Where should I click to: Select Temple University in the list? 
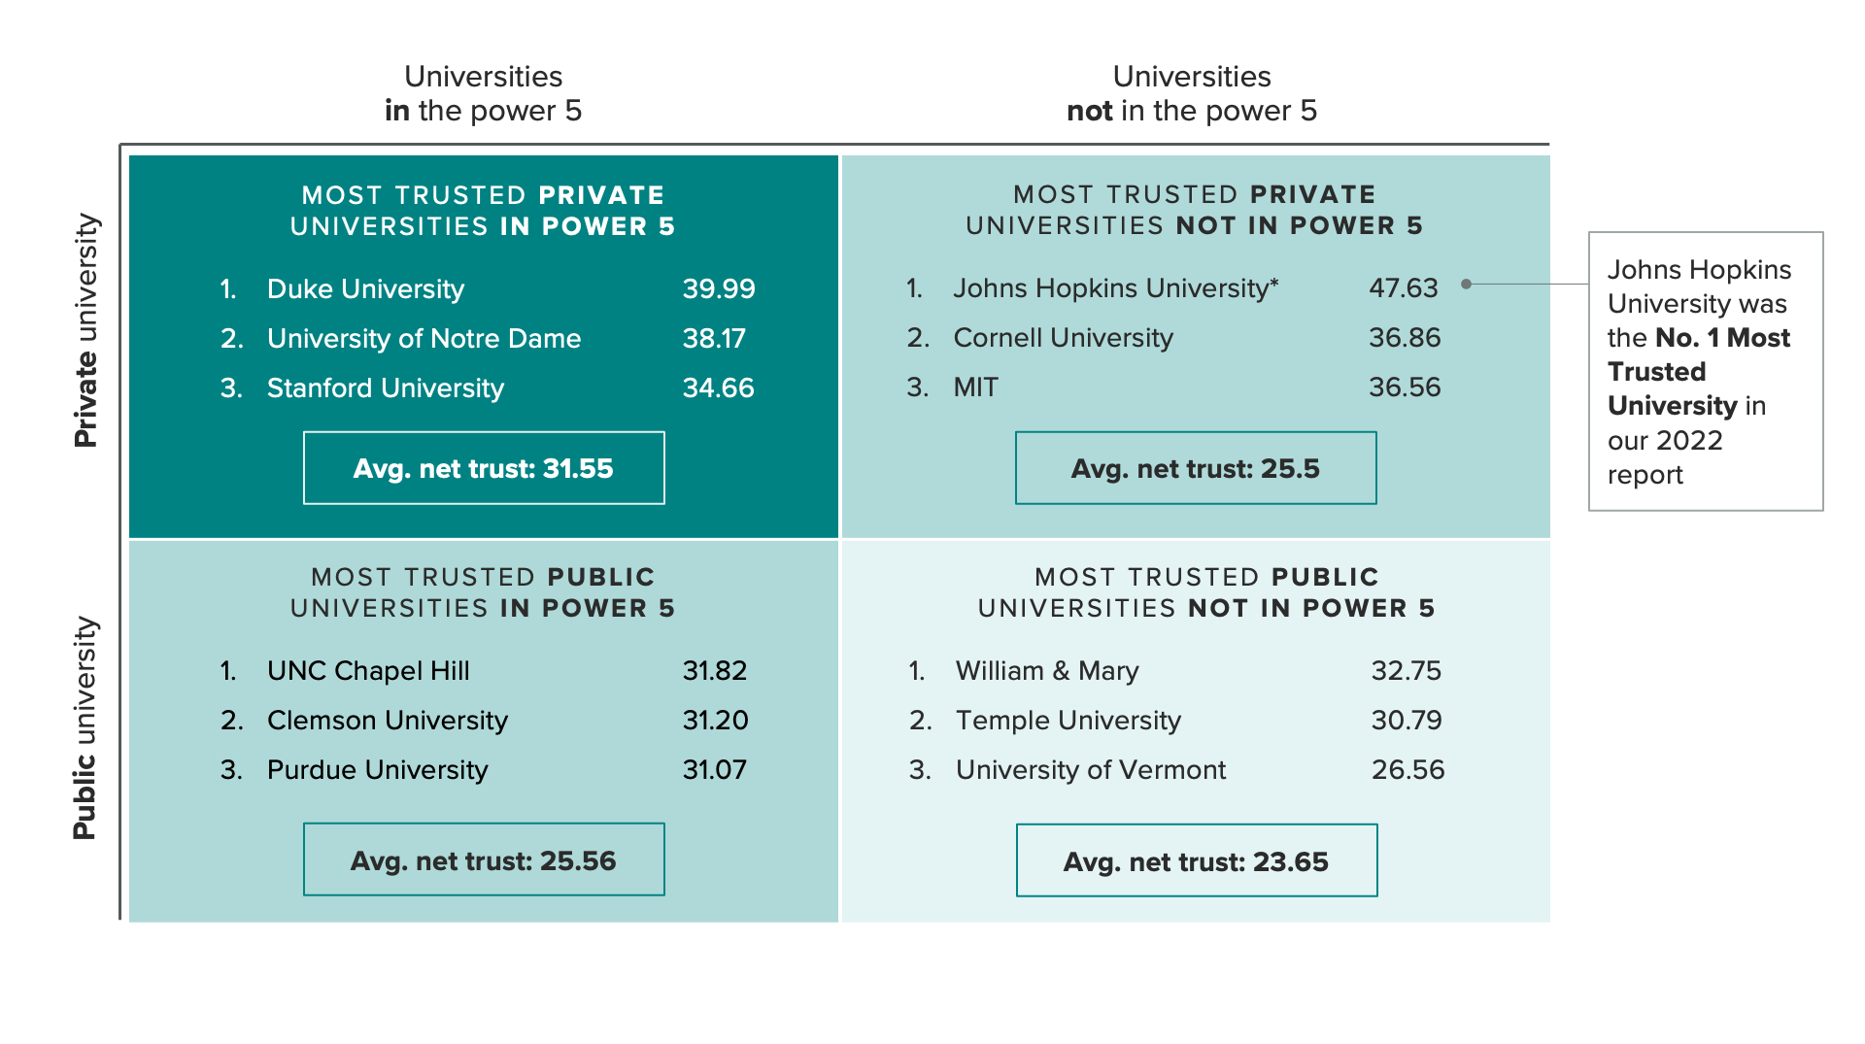[1068, 721]
